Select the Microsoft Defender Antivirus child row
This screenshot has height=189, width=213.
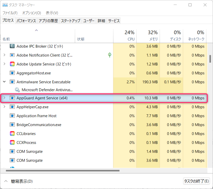(x=104, y=90)
